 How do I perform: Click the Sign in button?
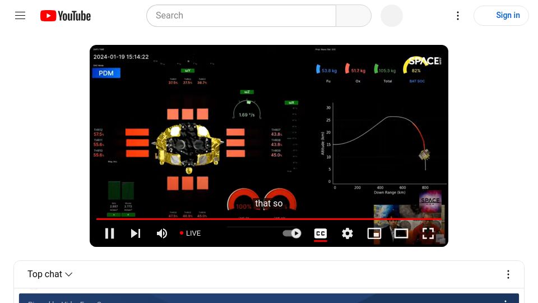pyautogui.click(x=501, y=16)
